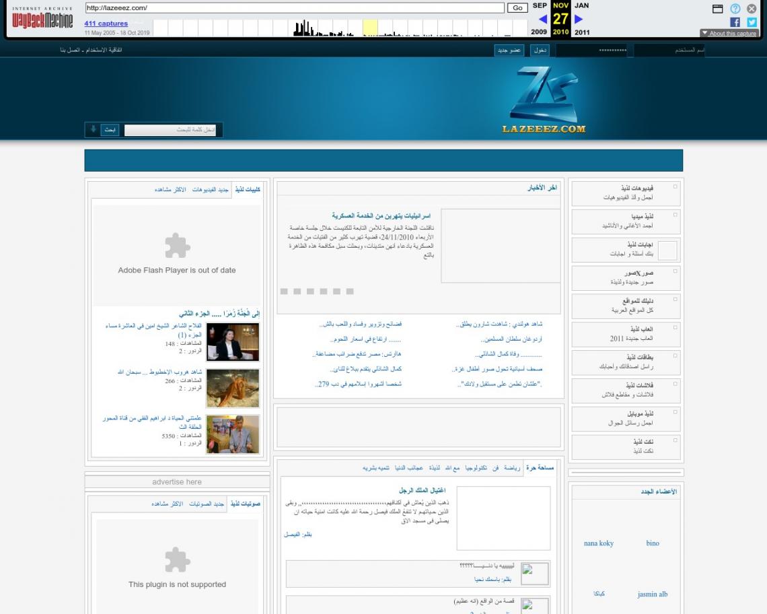Go to next capture with right blue arrow

579,19
